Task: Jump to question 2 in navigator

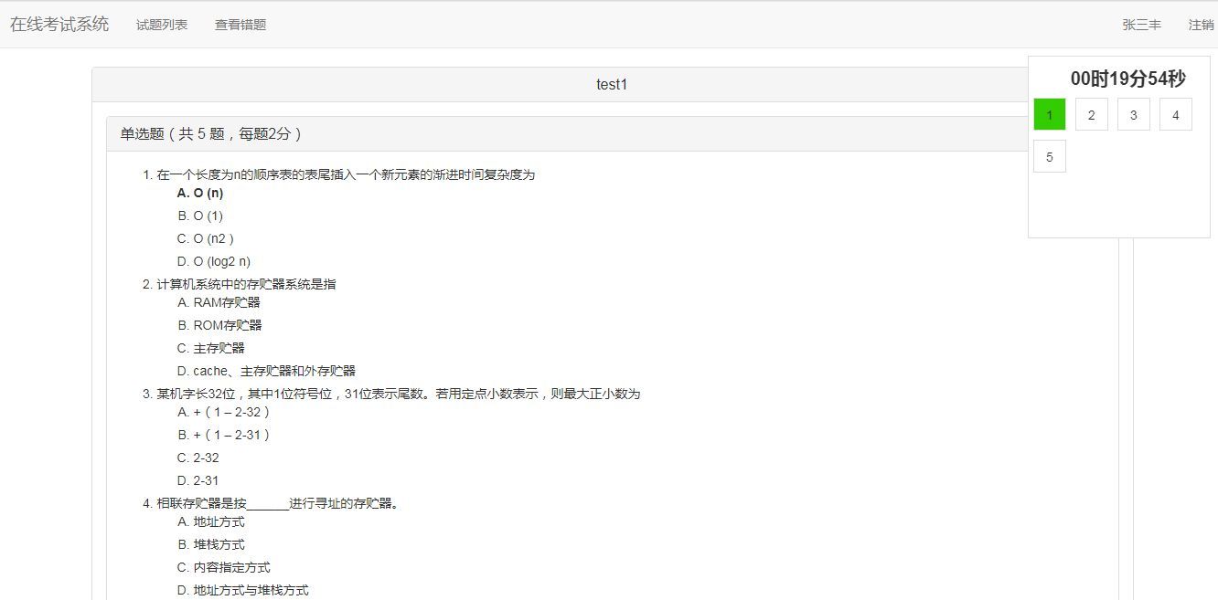Action: (1092, 114)
